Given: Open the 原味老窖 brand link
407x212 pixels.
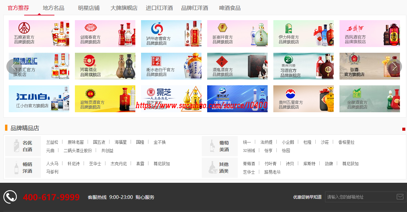Looking at the screenshot, I should click(76, 142).
